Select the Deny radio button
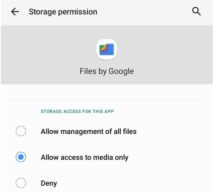 (21, 183)
